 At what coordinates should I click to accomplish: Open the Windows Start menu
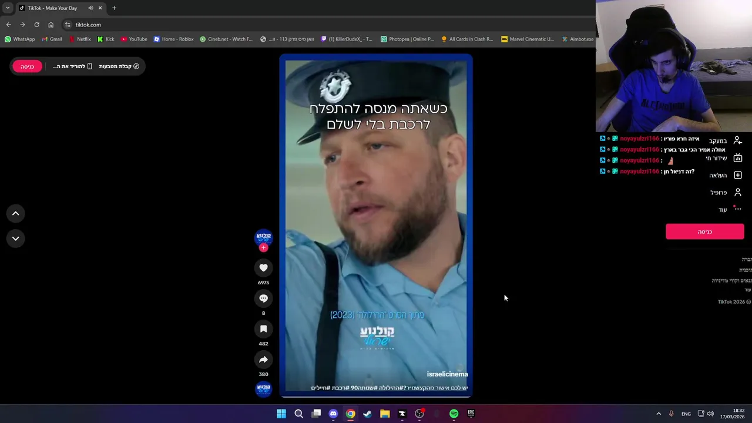point(281,414)
